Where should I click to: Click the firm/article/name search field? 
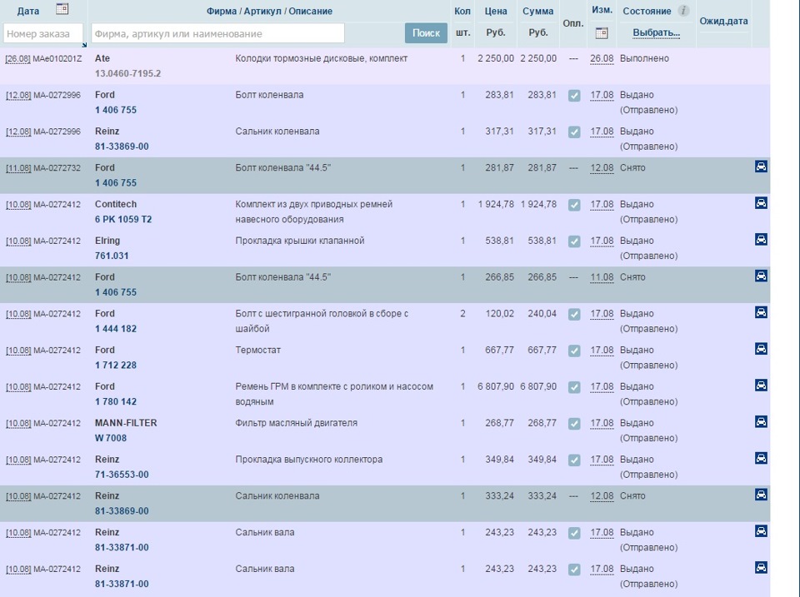217,33
